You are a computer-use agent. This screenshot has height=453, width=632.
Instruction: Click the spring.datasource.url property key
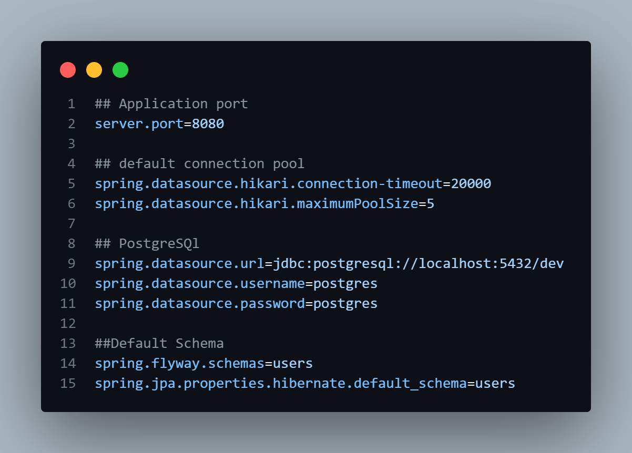[179, 263]
